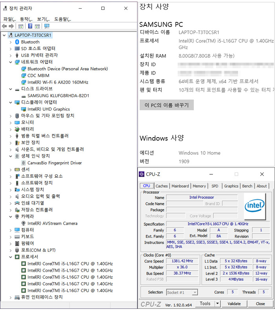This screenshot has height=310, width=275.
Task: Click the 키보드 keyboard icon
Action: pos(17,237)
